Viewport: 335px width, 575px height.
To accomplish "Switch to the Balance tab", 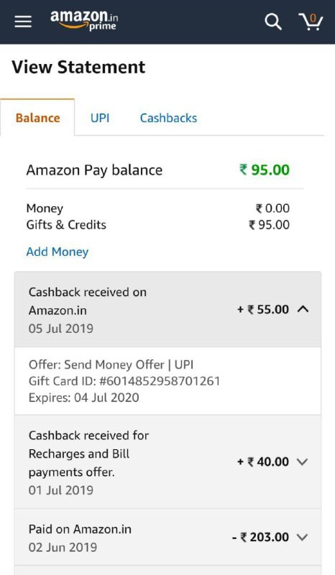I will click(x=37, y=118).
